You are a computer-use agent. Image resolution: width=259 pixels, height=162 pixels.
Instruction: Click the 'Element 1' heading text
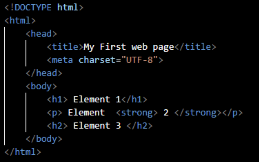(97, 99)
